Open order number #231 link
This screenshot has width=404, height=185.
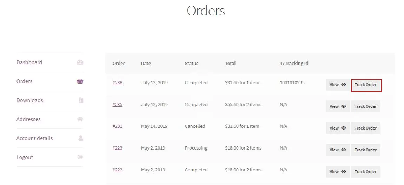pyautogui.click(x=117, y=126)
